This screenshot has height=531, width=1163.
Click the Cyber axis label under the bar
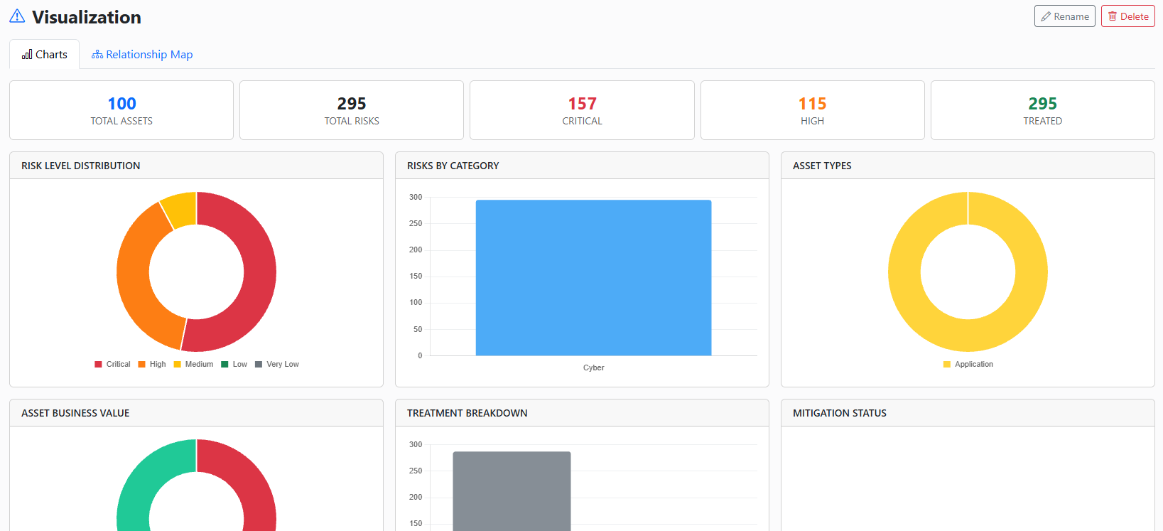point(594,368)
